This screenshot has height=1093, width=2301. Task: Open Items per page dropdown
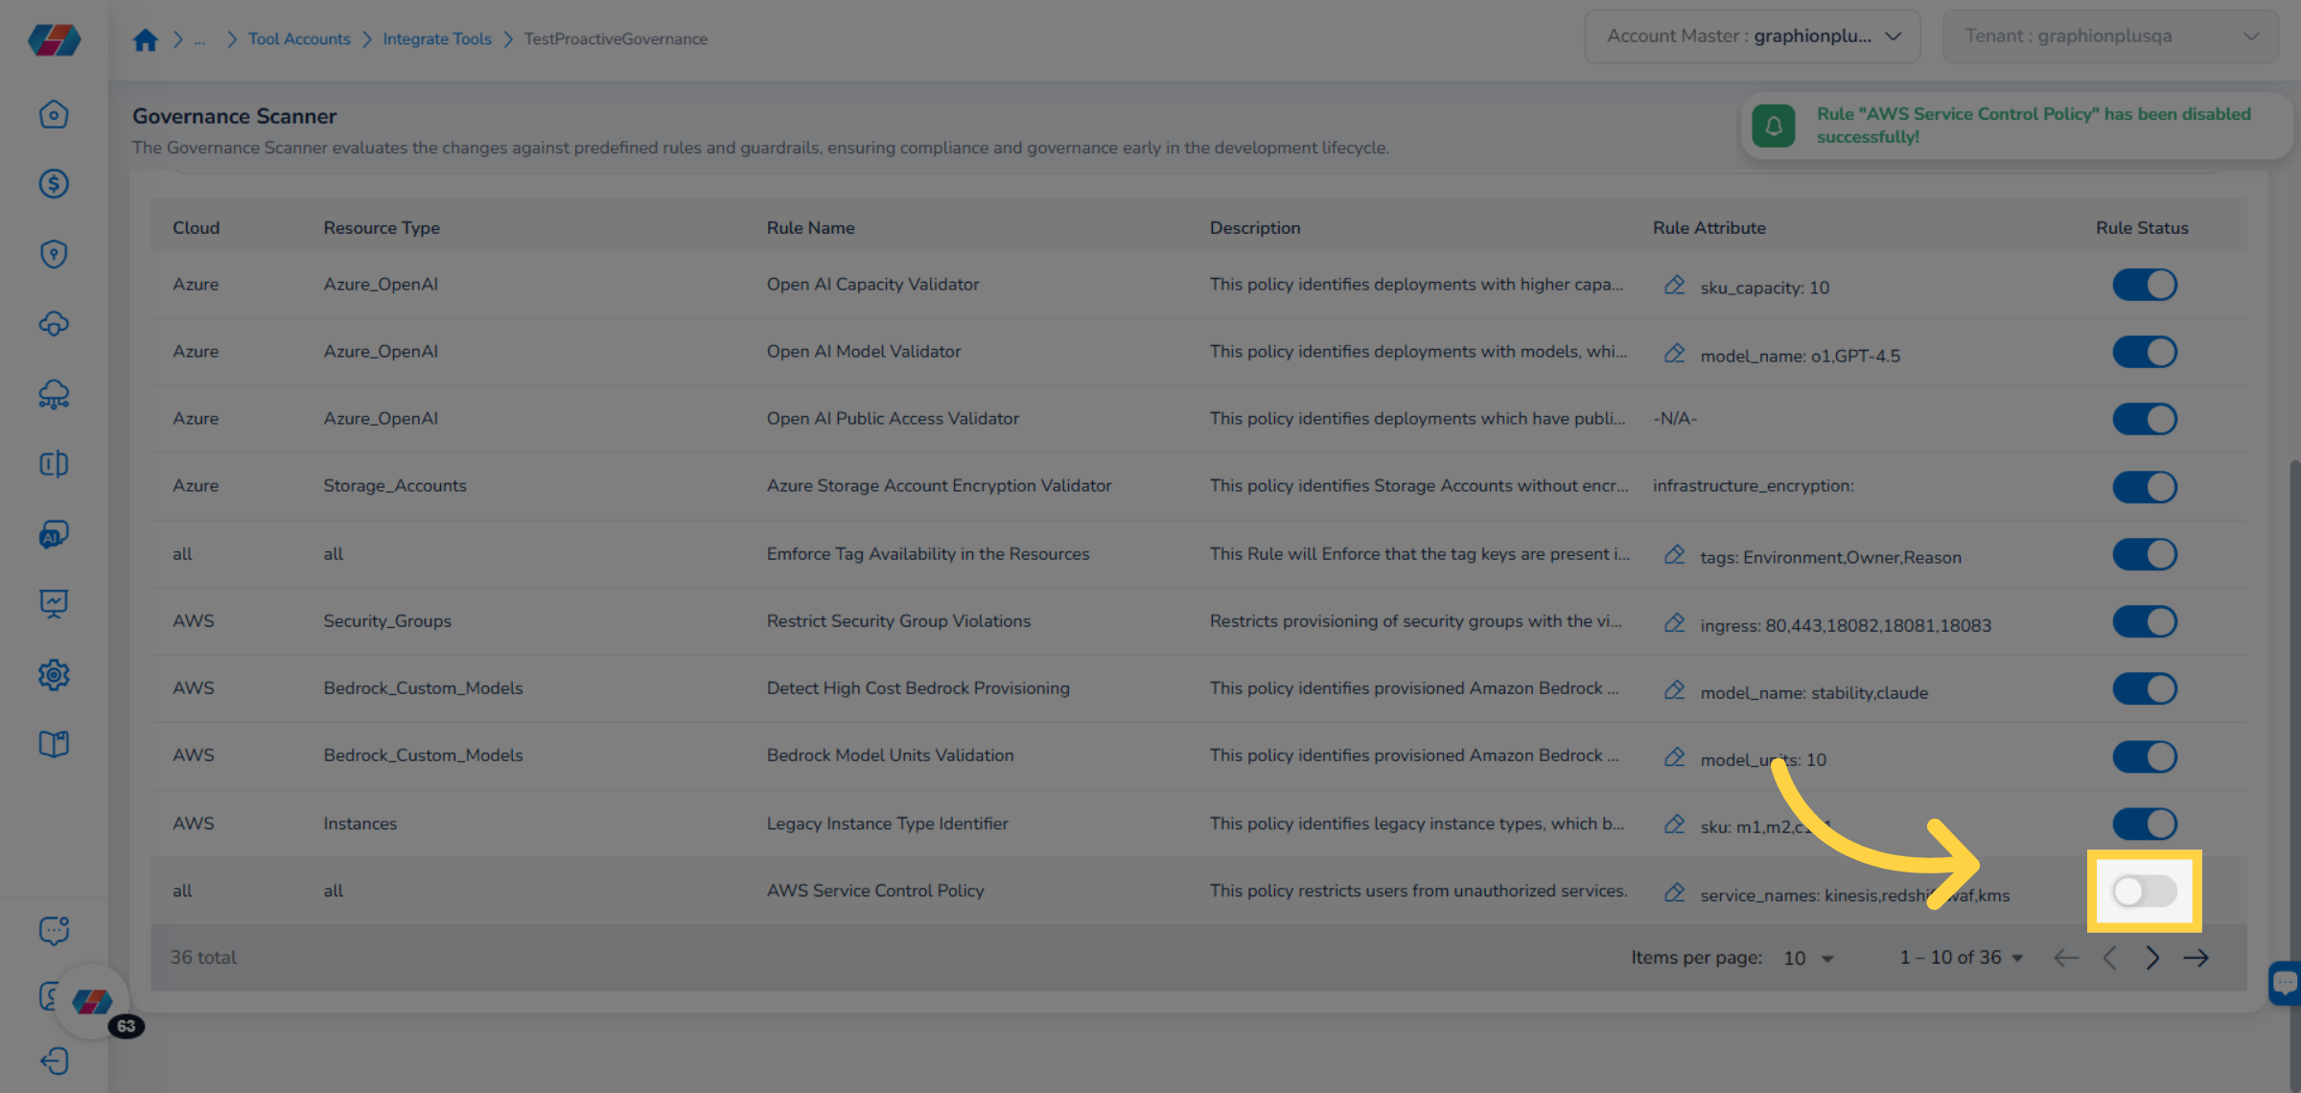click(x=1808, y=958)
